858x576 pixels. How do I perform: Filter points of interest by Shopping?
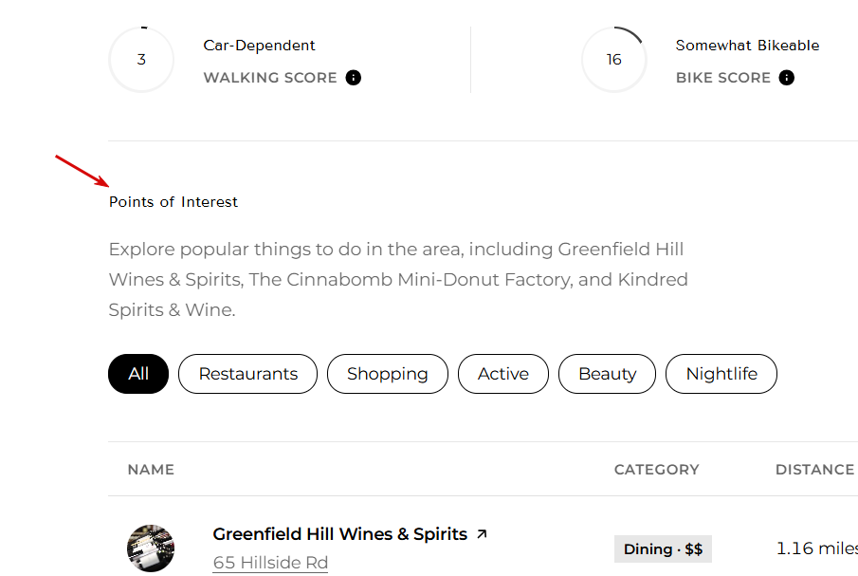388,374
